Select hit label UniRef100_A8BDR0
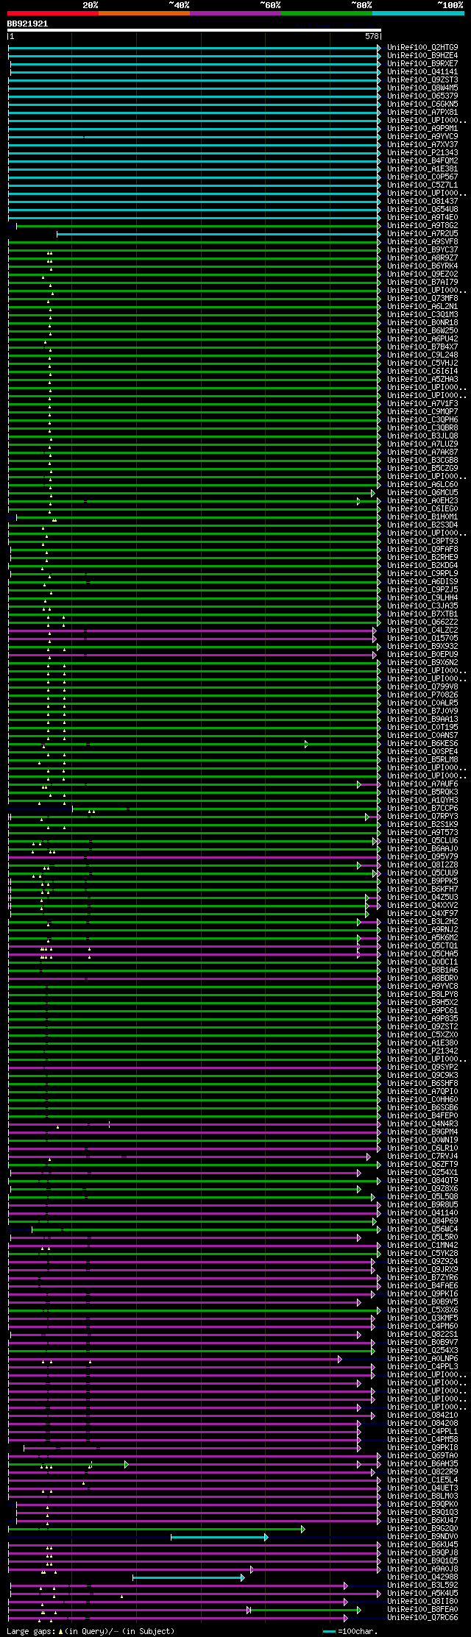Screen dimensions: 471x1637 click(422, 979)
